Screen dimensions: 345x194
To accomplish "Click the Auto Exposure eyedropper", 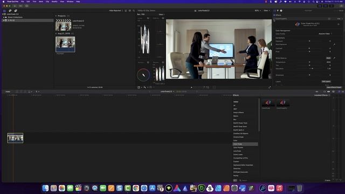I will tap(334, 44).
